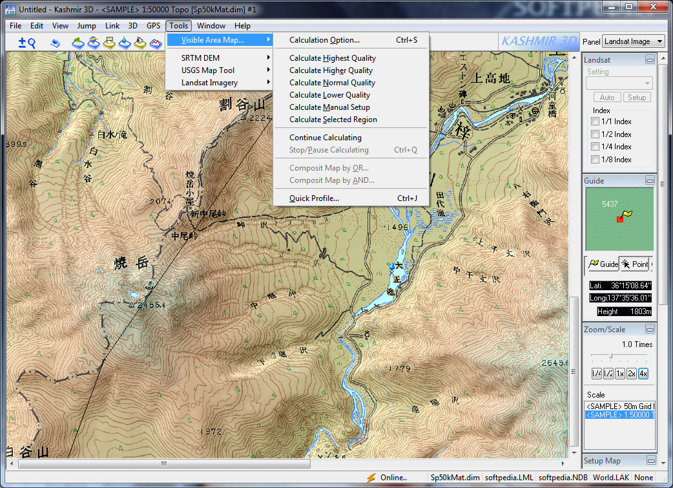This screenshot has width=673, height=488.
Task: Choose Calculate Selected Region
Action: [x=351, y=120]
